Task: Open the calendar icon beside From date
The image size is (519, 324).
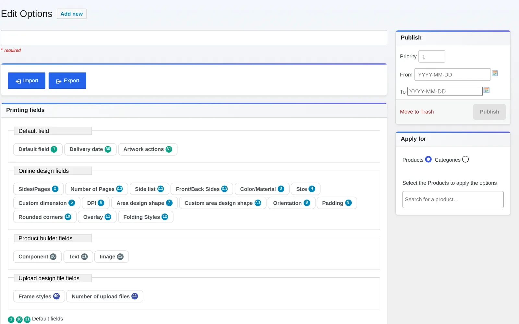Action: coord(495,73)
